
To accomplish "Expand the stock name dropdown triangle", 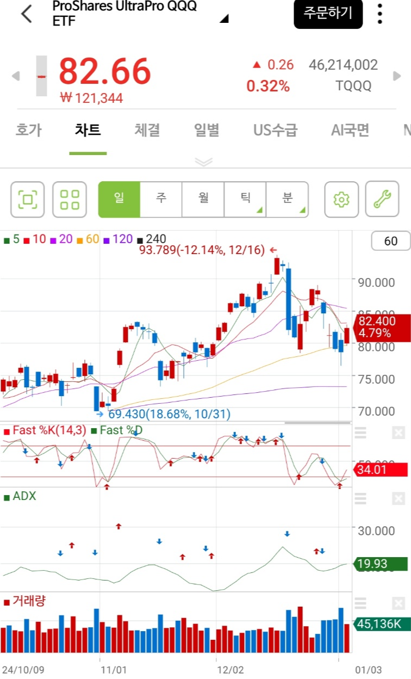I will [224, 19].
